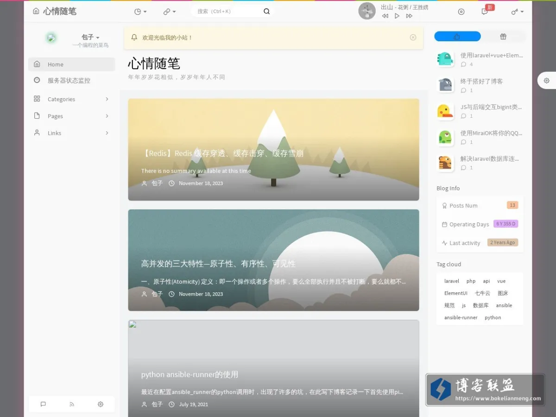This screenshot has height=417, width=556.
Task: Select Home in the sidebar
Action: point(71,64)
